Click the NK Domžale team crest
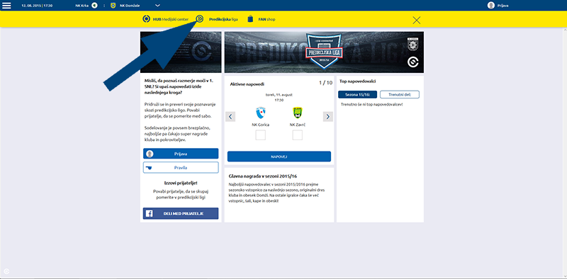This screenshot has width=567, height=279. pyautogui.click(x=113, y=6)
